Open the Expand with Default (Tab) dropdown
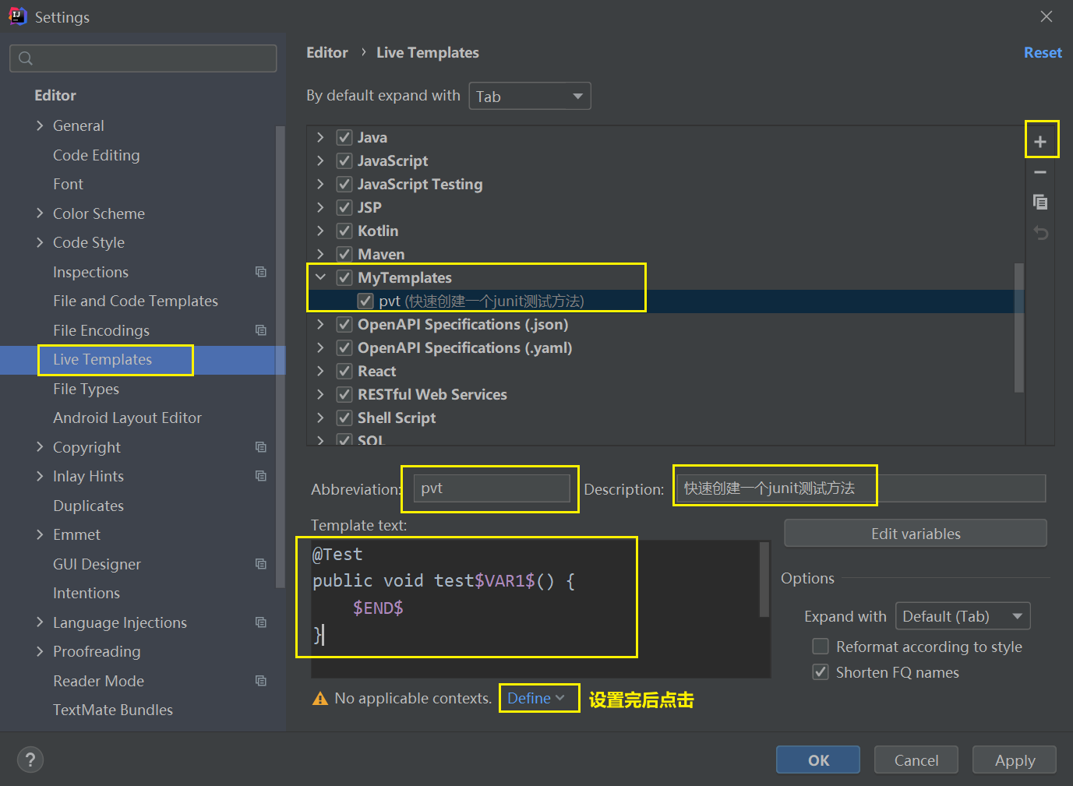This screenshot has height=786, width=1073. [x=963, y=616]
